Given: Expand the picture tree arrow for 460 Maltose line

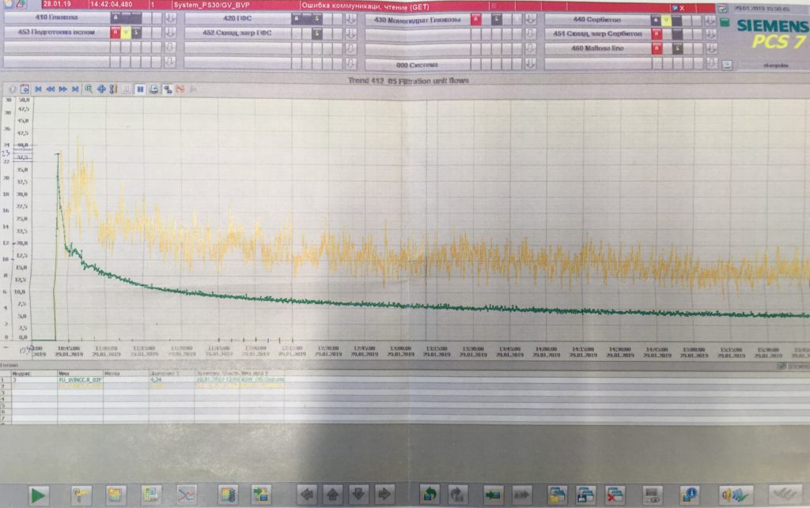Looking at the screenshot, I should click(711, 48).
